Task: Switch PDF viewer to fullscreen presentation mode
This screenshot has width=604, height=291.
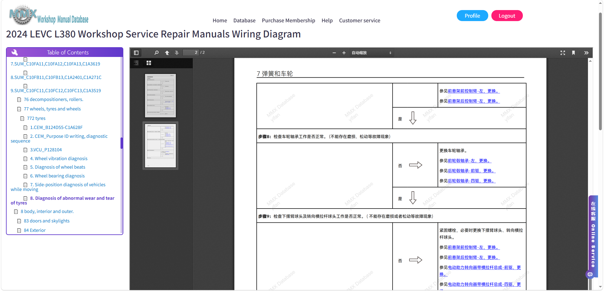Action: click(x=563, y=53)
